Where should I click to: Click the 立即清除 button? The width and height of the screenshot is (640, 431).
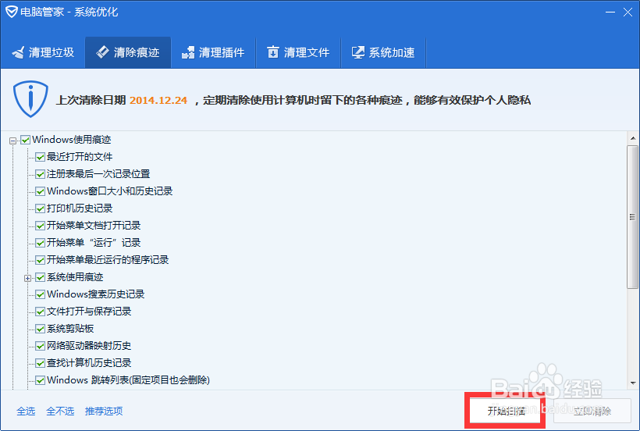click(x=592, y=411)
